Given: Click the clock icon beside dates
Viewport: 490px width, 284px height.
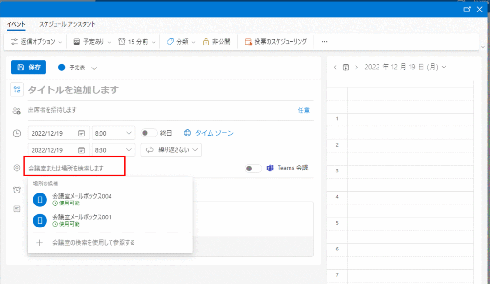Looking at the screenshot, I should (x=17, y=134).
